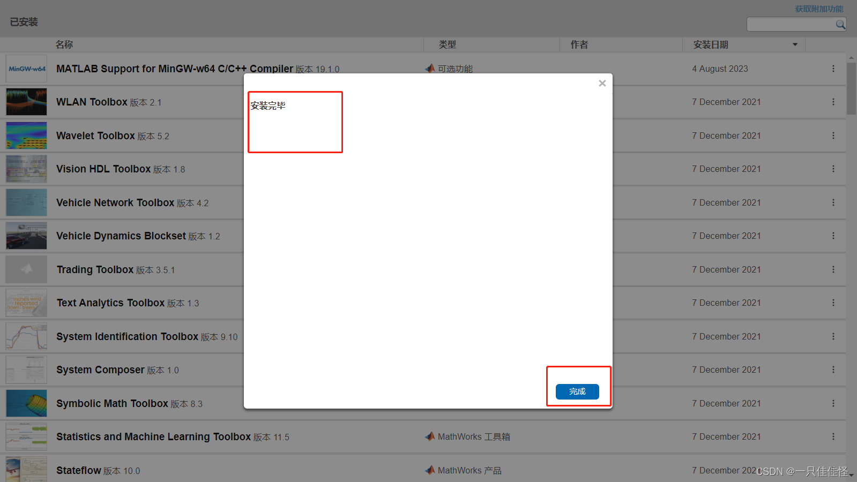Open options menu for System Composer row
The width and height of the screenshot is (857, 482).
(x=833, y=370)
